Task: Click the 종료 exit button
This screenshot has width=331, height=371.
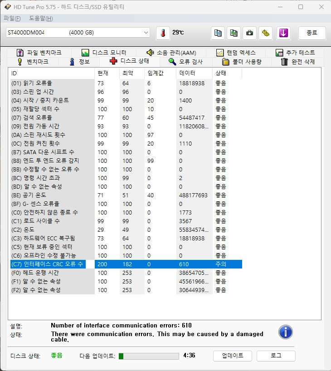Action: coord(312,33)
